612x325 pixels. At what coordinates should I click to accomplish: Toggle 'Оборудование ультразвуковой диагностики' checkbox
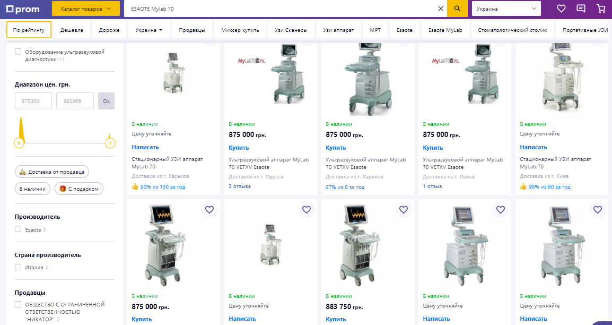coord(18,52)
